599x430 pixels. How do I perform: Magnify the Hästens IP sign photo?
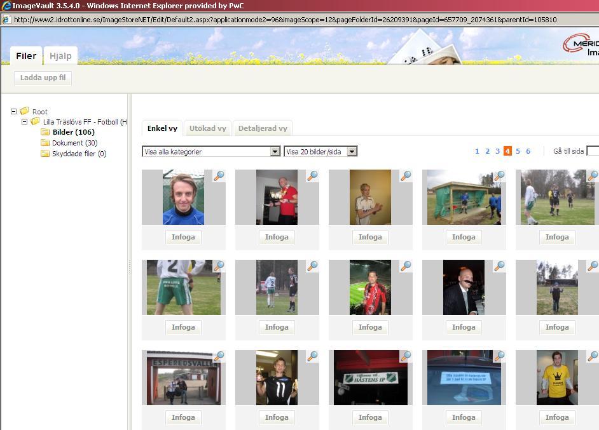click(x=406, y=356)
